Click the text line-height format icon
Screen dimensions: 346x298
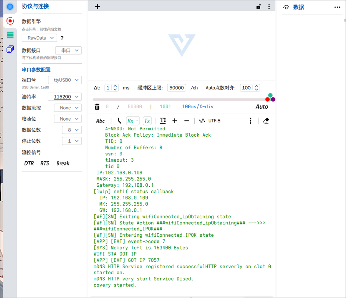pos(163,121)
